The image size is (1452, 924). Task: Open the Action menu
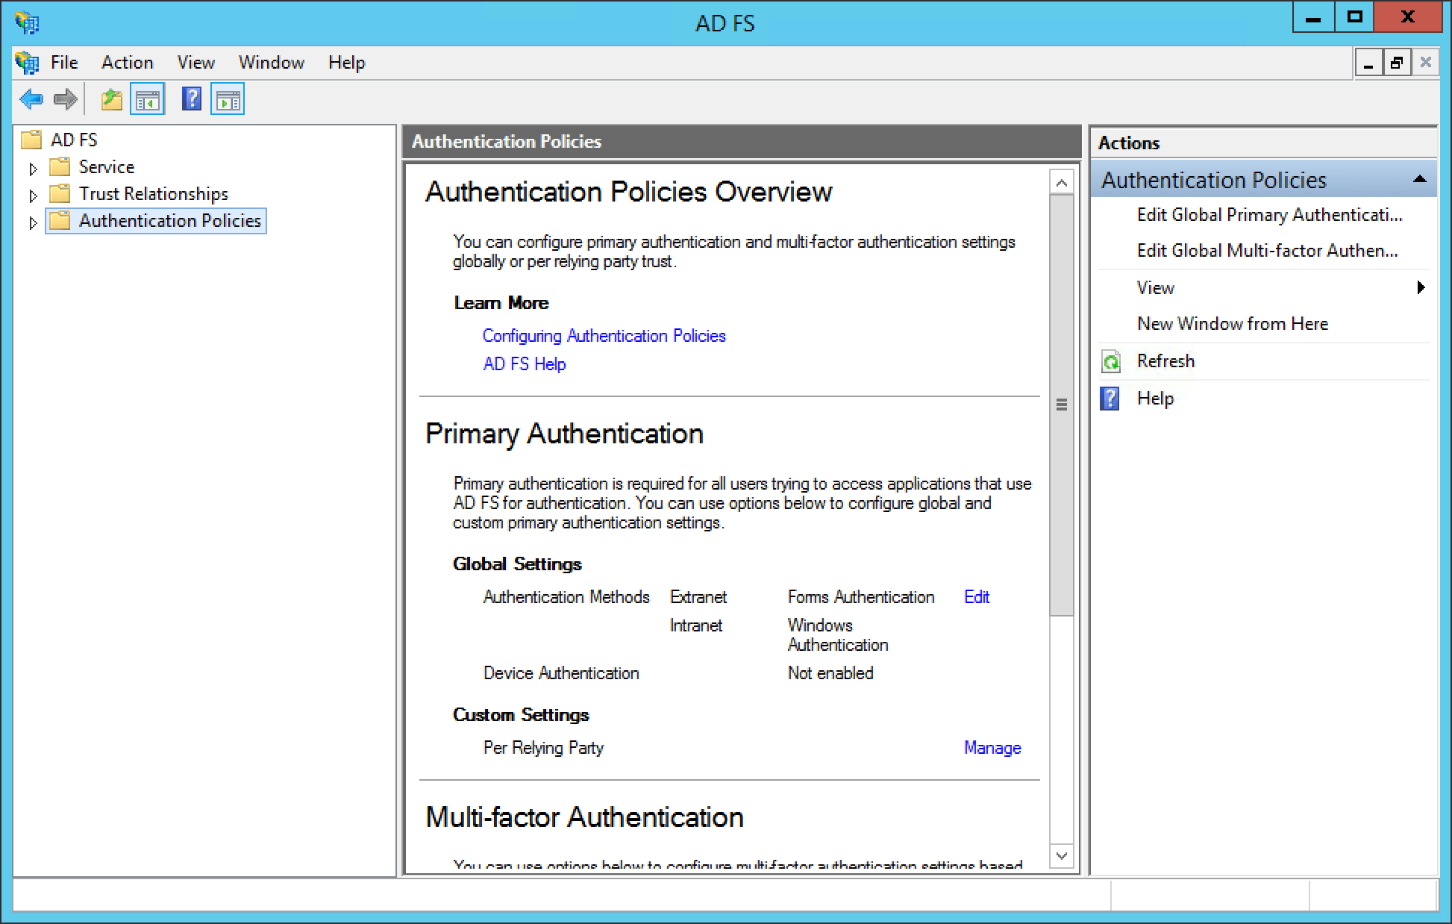(x=128, y=63)
